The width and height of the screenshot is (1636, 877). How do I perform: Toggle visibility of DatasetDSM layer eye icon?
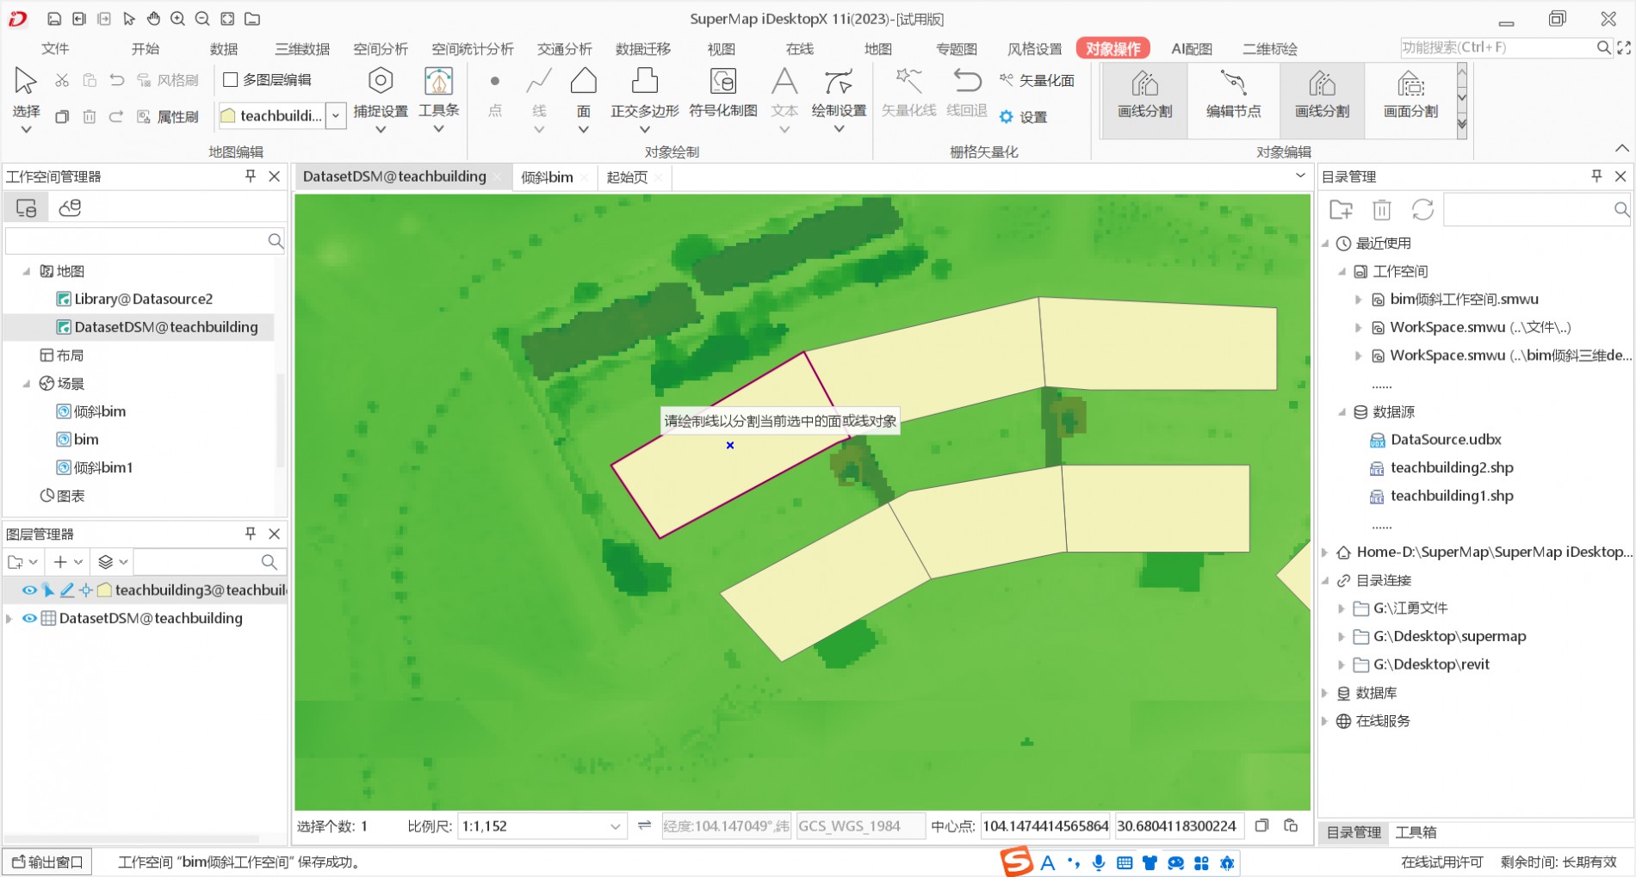point(29,618)
